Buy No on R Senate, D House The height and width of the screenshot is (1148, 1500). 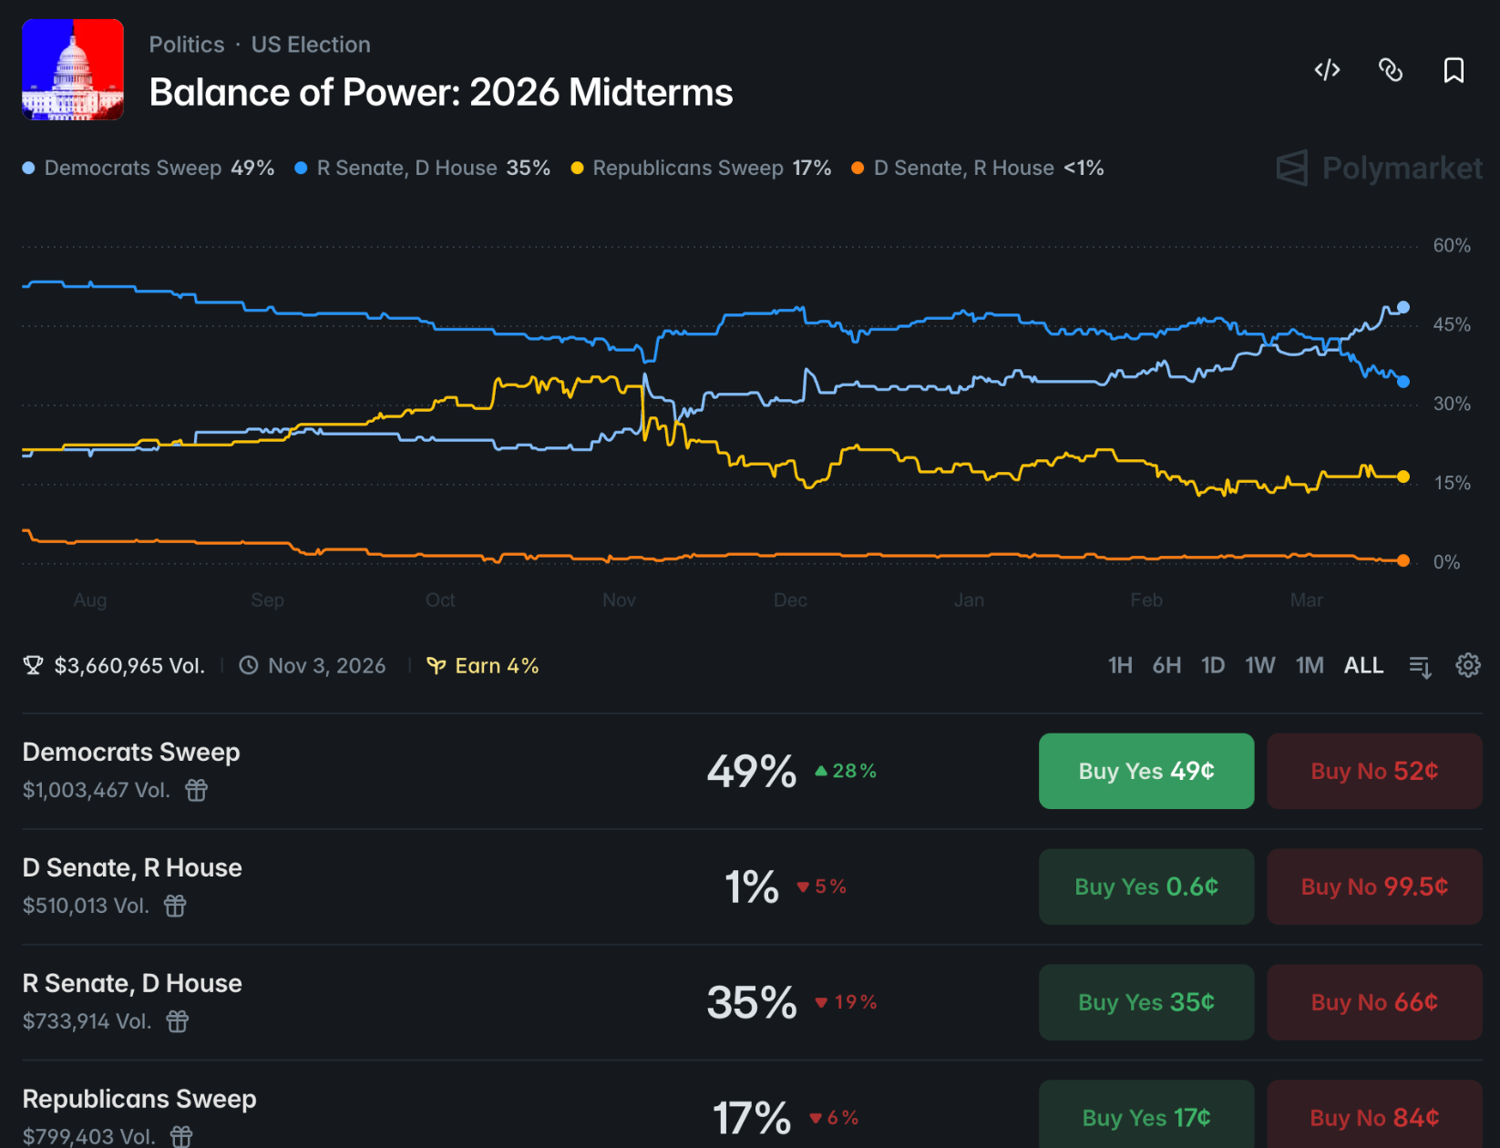(x=1374, y=1002)
